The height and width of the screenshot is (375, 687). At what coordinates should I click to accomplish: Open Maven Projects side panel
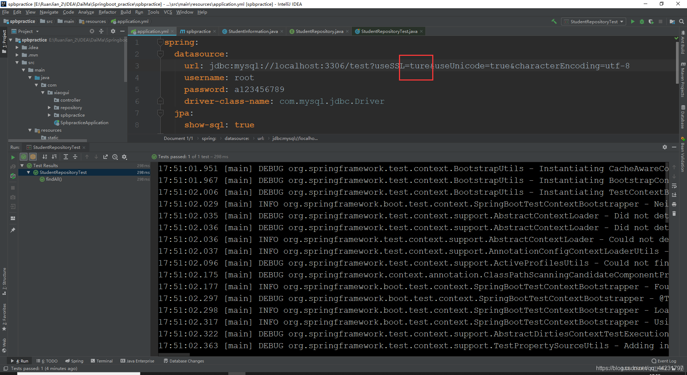[x=683, y=79]
